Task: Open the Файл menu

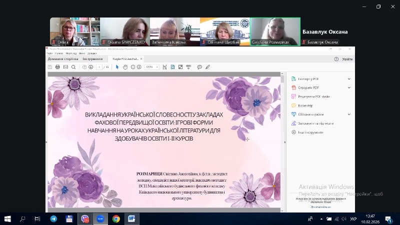Action: pos(49,53)
